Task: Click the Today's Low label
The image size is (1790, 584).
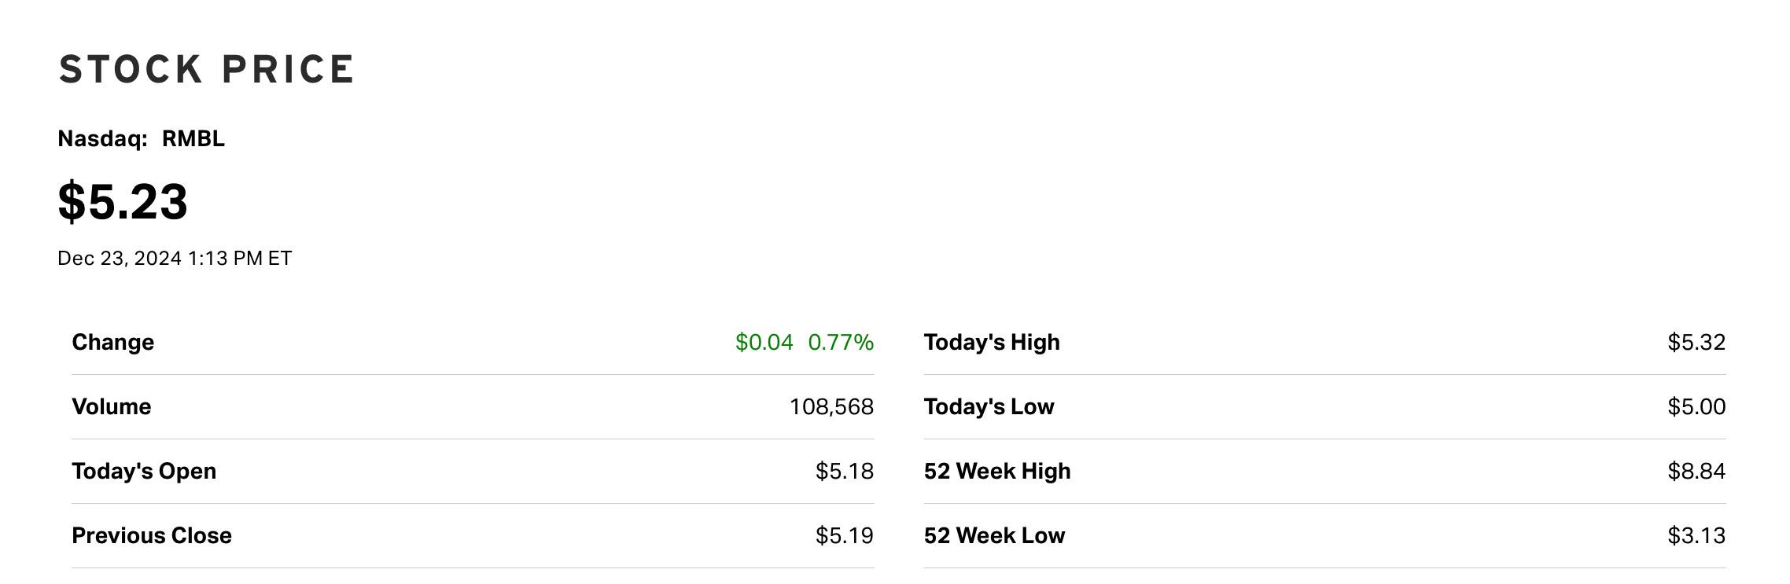Action: [989, 407]
